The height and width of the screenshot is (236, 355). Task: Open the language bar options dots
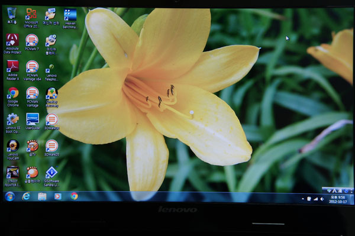coord(351,191)
